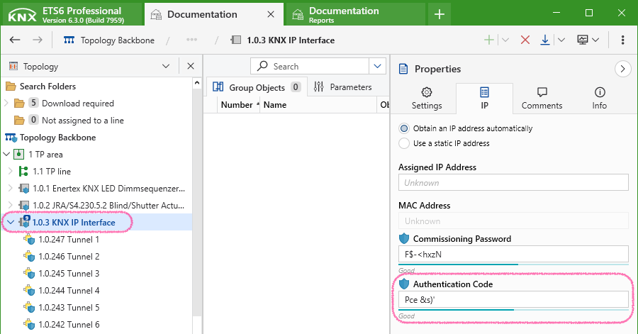Image resolution: width=638 pixels, height=334 pixels.
Task: Click the blue download icon
Action: coord(545,40)
